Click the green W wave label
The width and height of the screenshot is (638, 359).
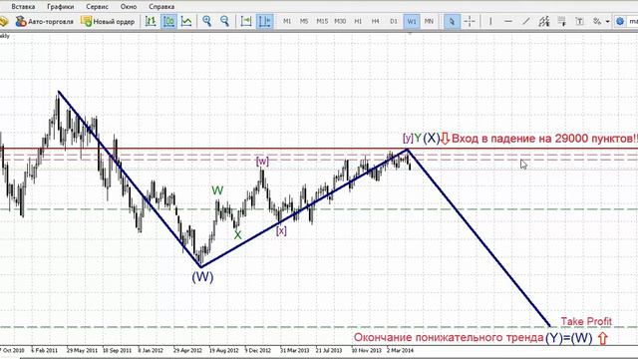[217, 190]
